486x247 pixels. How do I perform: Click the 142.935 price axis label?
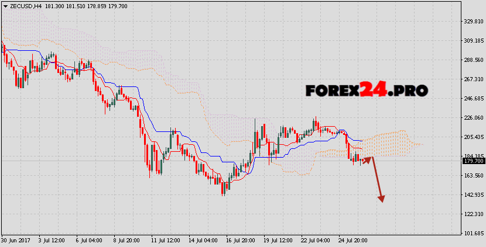tap(473, 194)
